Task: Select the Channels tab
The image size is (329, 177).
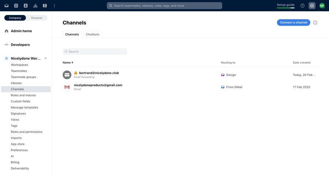Action: (x=72, y=34)
